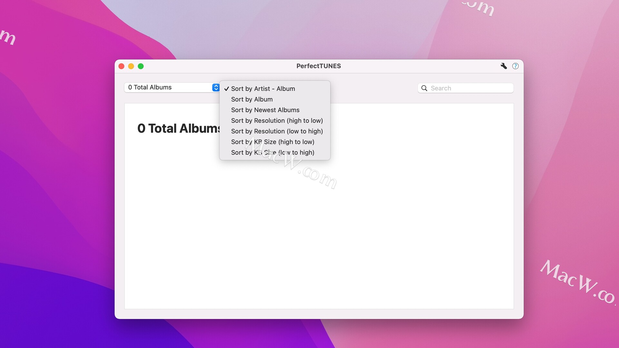The image size is (619, 348).
Task: Select Sort by Resolution (low to high)
Action: (x=275, y=131)
